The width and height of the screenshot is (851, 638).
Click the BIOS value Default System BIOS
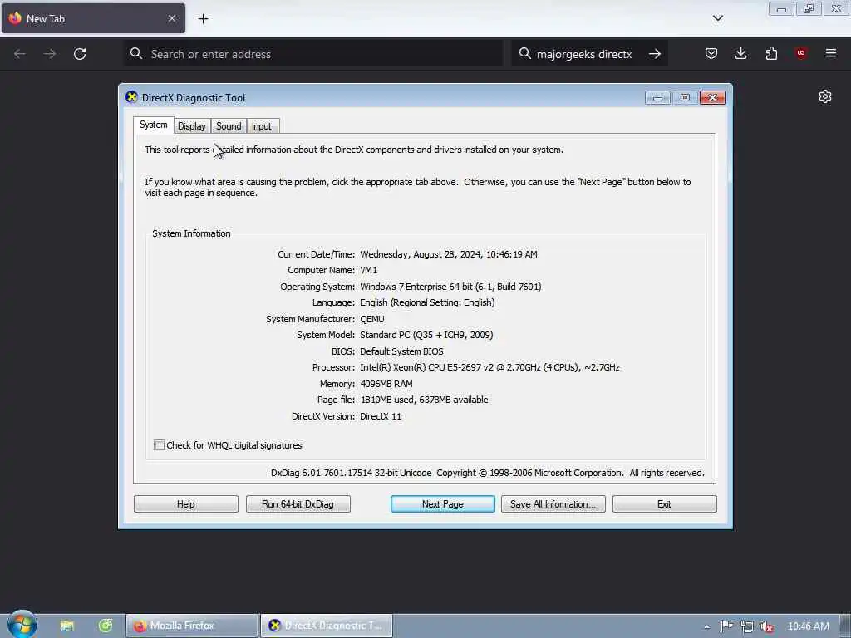coord(401,351)
